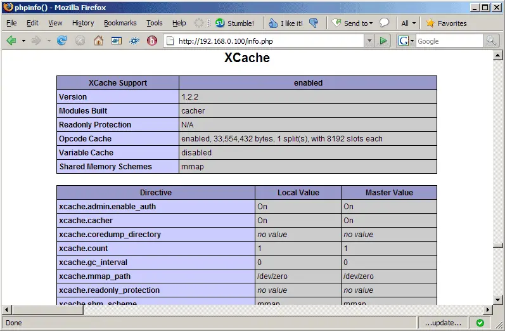Click the Stumble! button label
This screenshot has height=331, width=505.
click(x=241, y=23)
